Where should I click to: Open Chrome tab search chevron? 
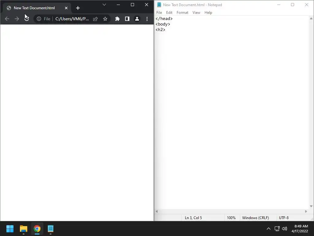[104, 5]
